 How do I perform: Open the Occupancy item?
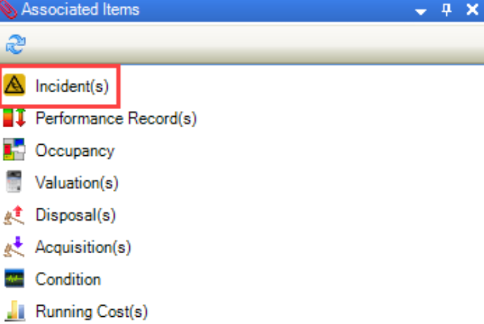pos(75,151)
